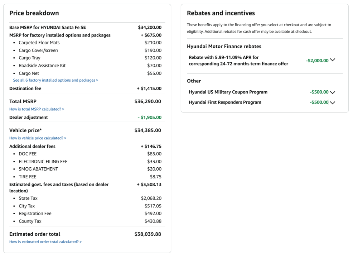Open See all 6 factory installed options link
Image resolution: width=353 pixels, height=258 pixels.
pyautogui.click(x=55, y=80)
